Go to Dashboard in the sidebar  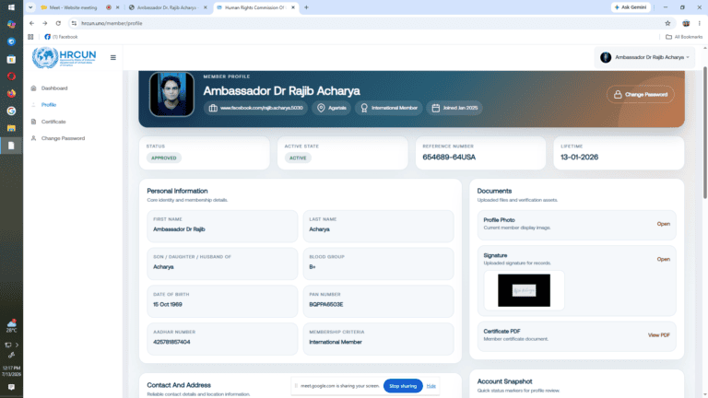click(x=54, y=88)
